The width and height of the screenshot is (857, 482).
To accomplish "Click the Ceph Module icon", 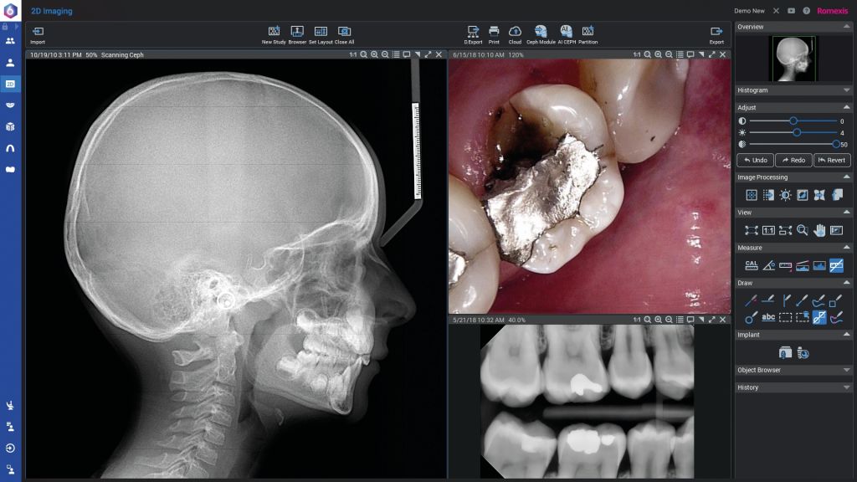I will click(541, 32).
